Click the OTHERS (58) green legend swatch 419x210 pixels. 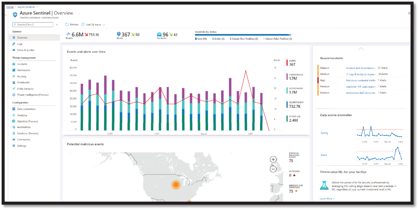287,119
